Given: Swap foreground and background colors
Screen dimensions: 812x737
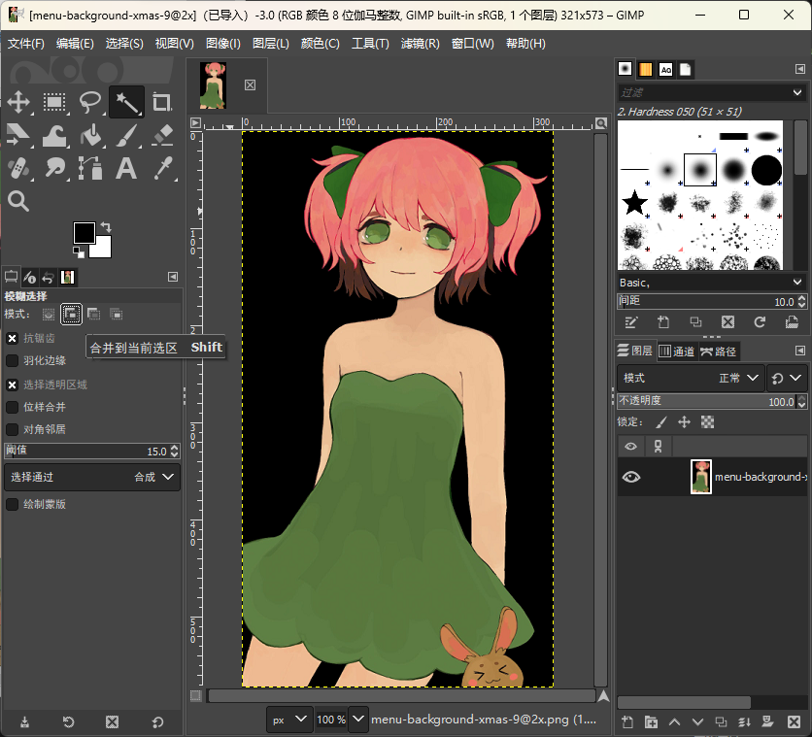Looking at the screenshot, I should [x=106, y=226].
